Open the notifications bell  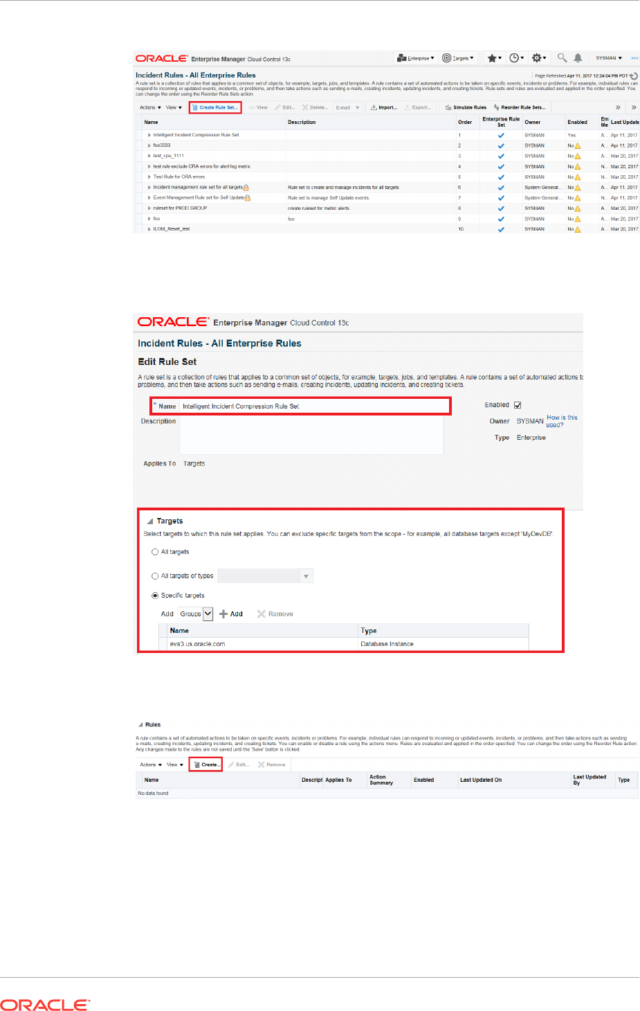pyautogui.click(x=578, y=58)
